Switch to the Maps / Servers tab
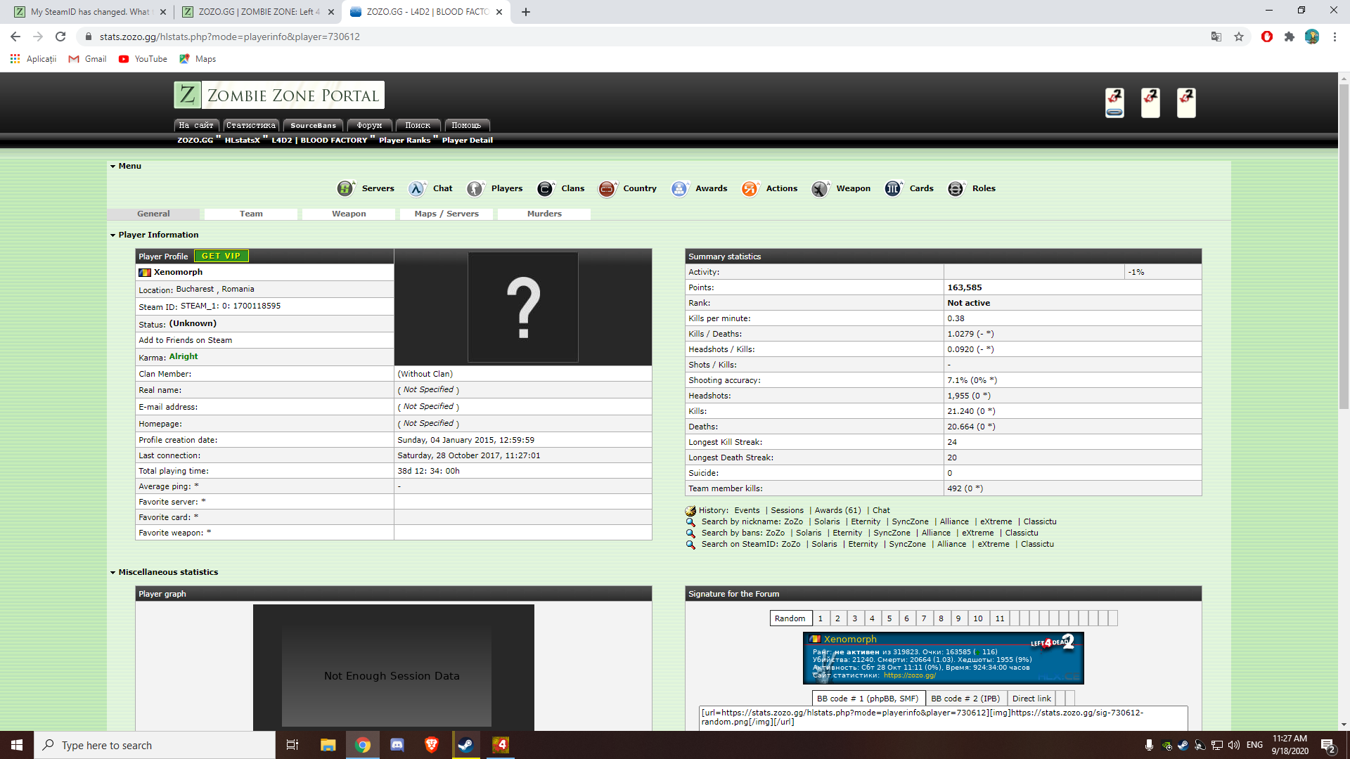The image size is (1350, 759). click(446, 214)
